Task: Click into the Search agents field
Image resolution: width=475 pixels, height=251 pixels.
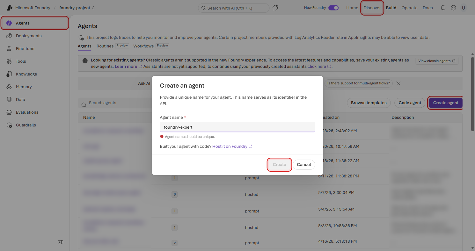Action: 115,103
